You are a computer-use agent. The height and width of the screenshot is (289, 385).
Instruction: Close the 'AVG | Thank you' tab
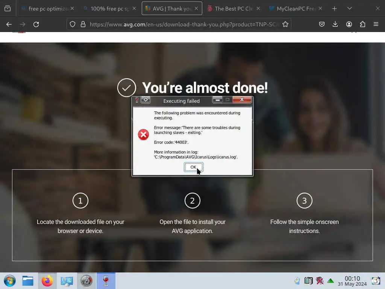tap(196, 8)
